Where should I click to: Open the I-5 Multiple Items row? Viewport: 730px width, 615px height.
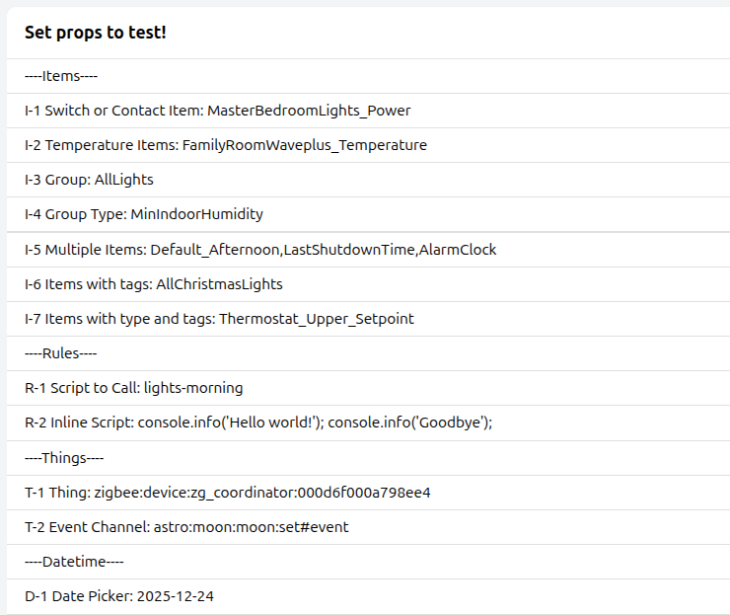[x=259, y=250]
